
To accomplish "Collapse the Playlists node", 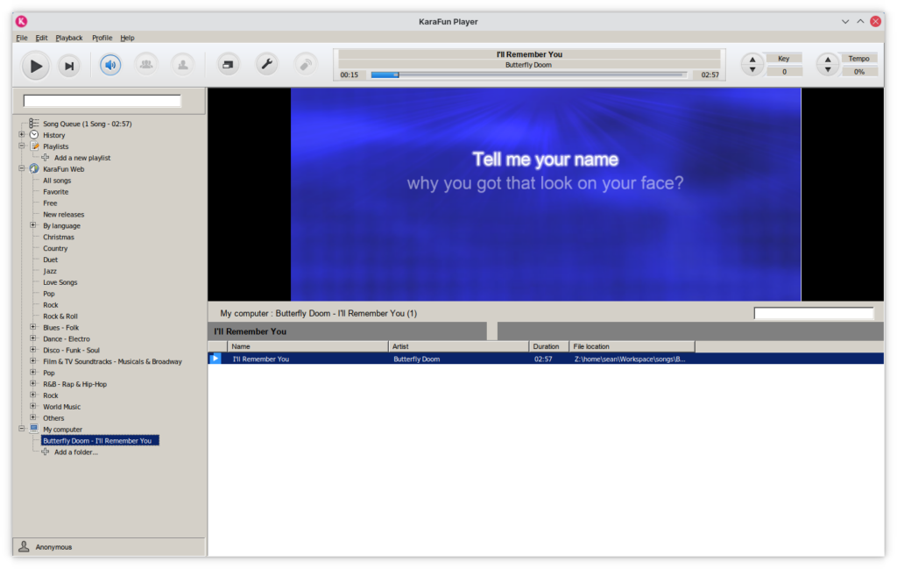I will click(22, 146).
